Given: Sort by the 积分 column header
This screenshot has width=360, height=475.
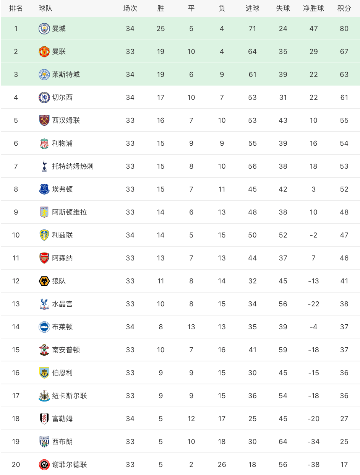Looking at the screenshot, I should [344, 8].
